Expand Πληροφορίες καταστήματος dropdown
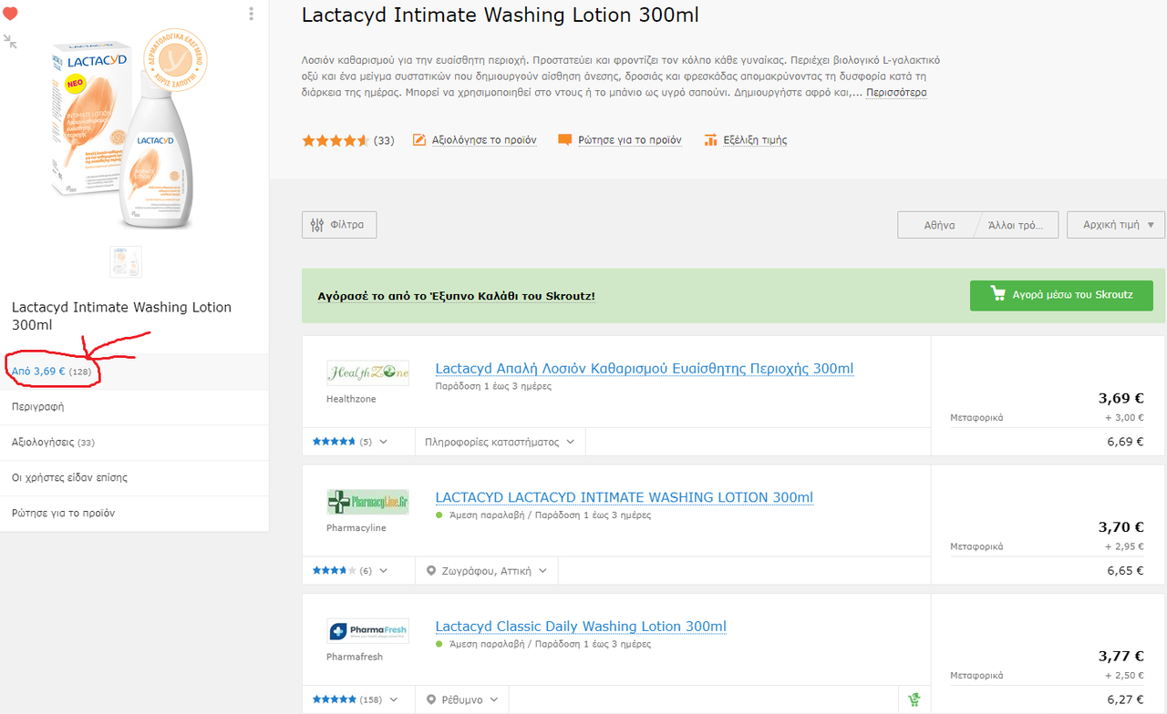1167x714 pixels. coord(501,442)
